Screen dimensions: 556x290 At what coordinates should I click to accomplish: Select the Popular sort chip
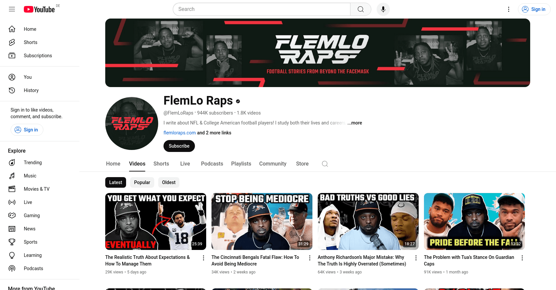(142, 182)
